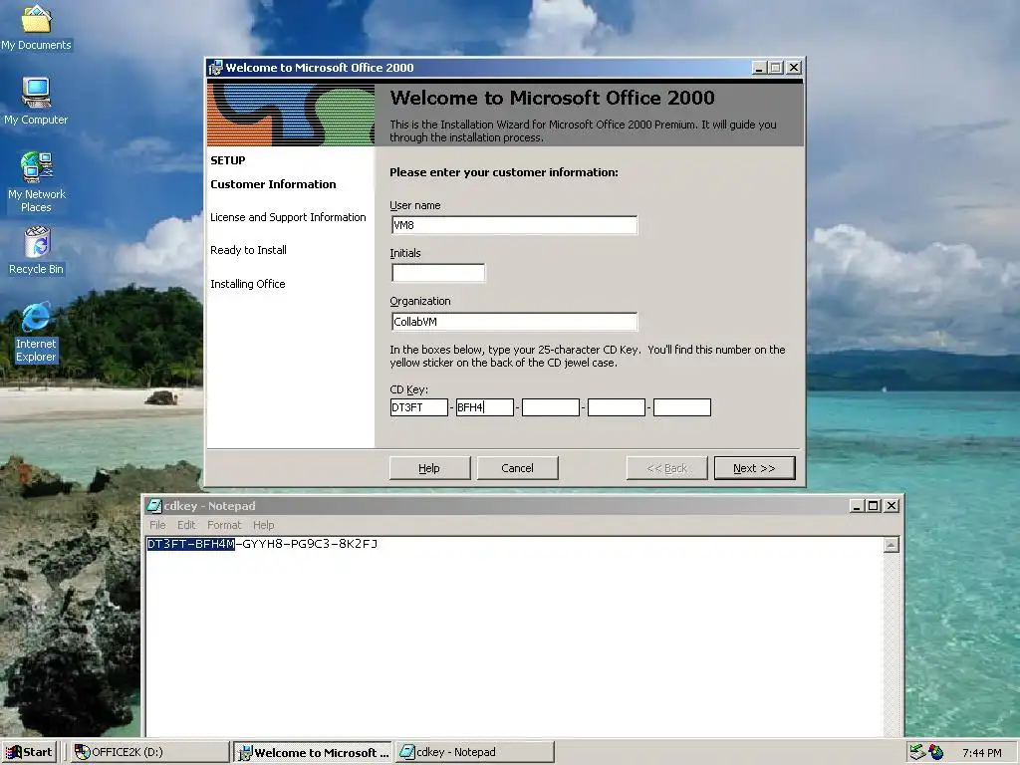
Task: Click the fourth CD Key box
Action: (616, 407)
